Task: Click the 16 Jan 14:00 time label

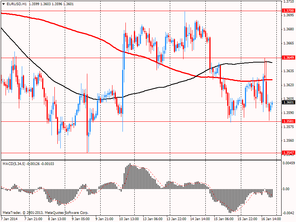Action: click(271, 219)
